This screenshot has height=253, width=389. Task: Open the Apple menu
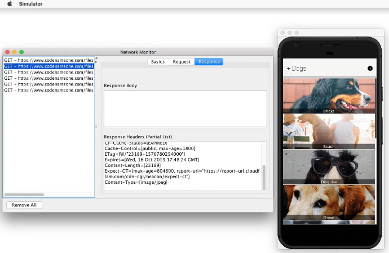(x=10, y=4)
